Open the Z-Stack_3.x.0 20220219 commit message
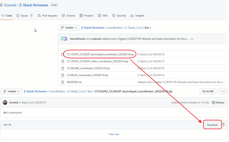229x142 pixels. [32, 102]
